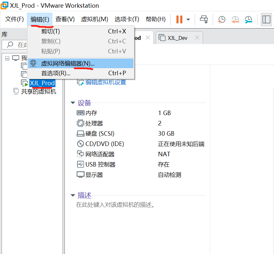Select the My Computer monitor icon

[x=15, y=58]
